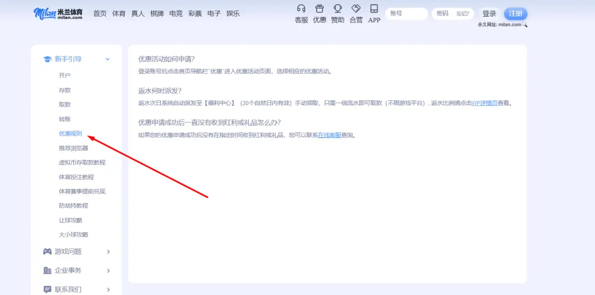The width and height of the screenshot is (595, 295).
Task: Open 优惠 gift icon in the header
Action: (x=319, y=9)
